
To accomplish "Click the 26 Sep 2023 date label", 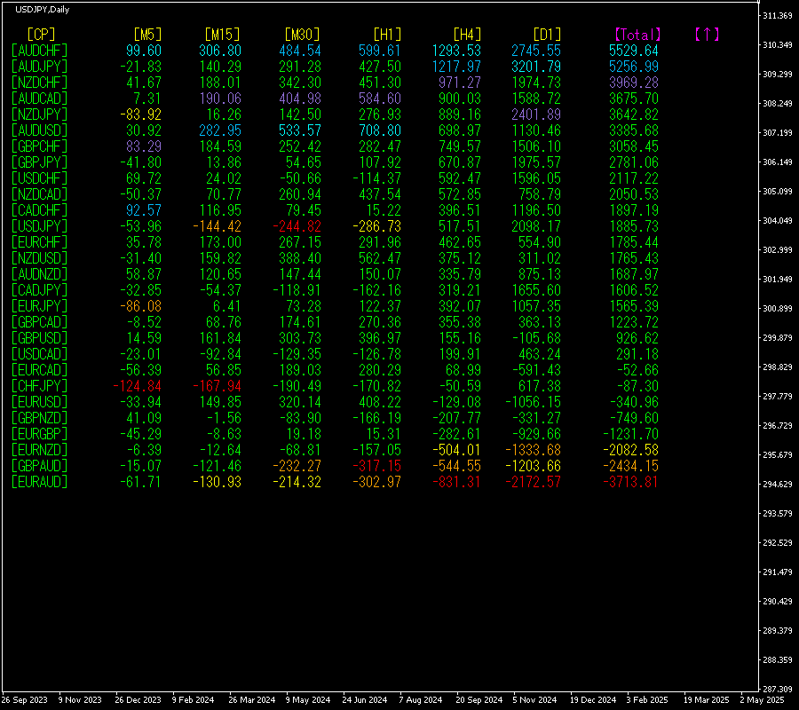I will pos(25,700).
